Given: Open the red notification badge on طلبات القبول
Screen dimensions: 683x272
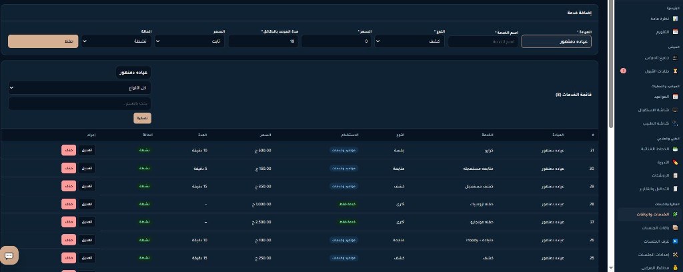Looking at the screenshot, I should pos(623,71).
